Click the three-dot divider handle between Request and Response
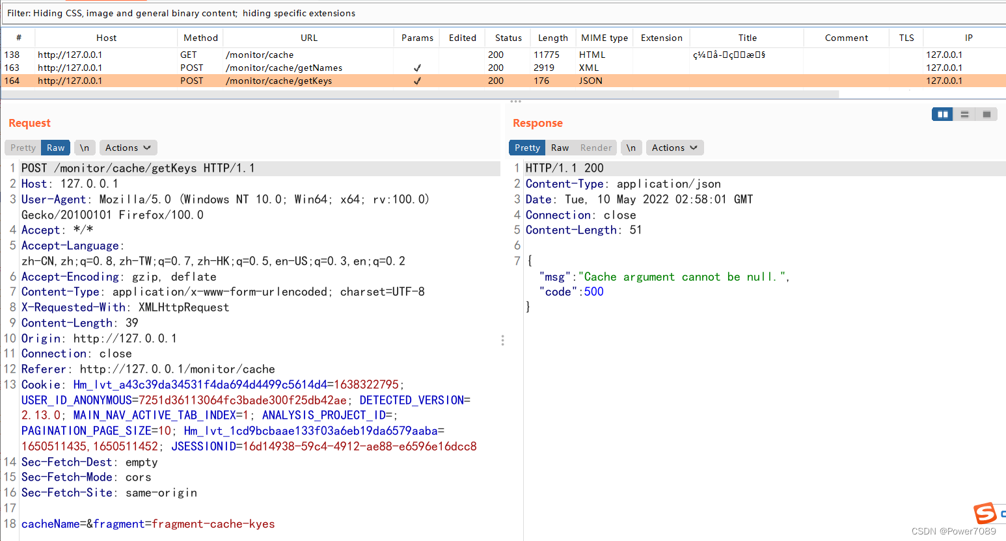1006x541 pixels. tap(502, 340)
